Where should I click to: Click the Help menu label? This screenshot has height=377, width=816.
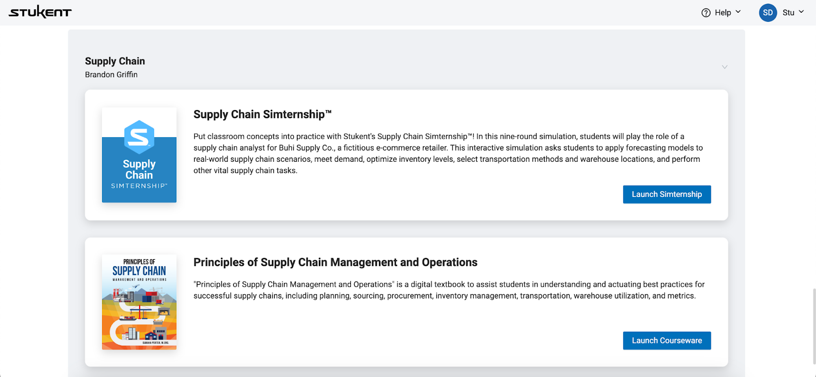[x=723, y=13]
